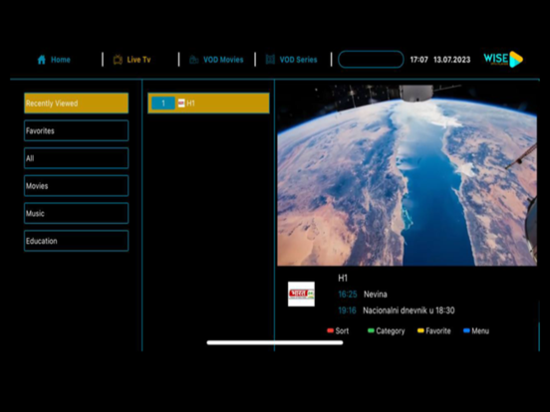
Task: Click the Home house icon
Action: [42, 60]
